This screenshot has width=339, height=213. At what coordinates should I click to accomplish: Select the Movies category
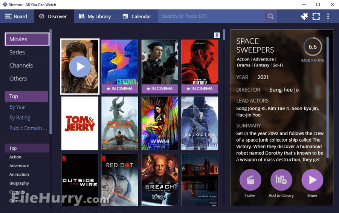pyautogui.click(x=27, y=39)
